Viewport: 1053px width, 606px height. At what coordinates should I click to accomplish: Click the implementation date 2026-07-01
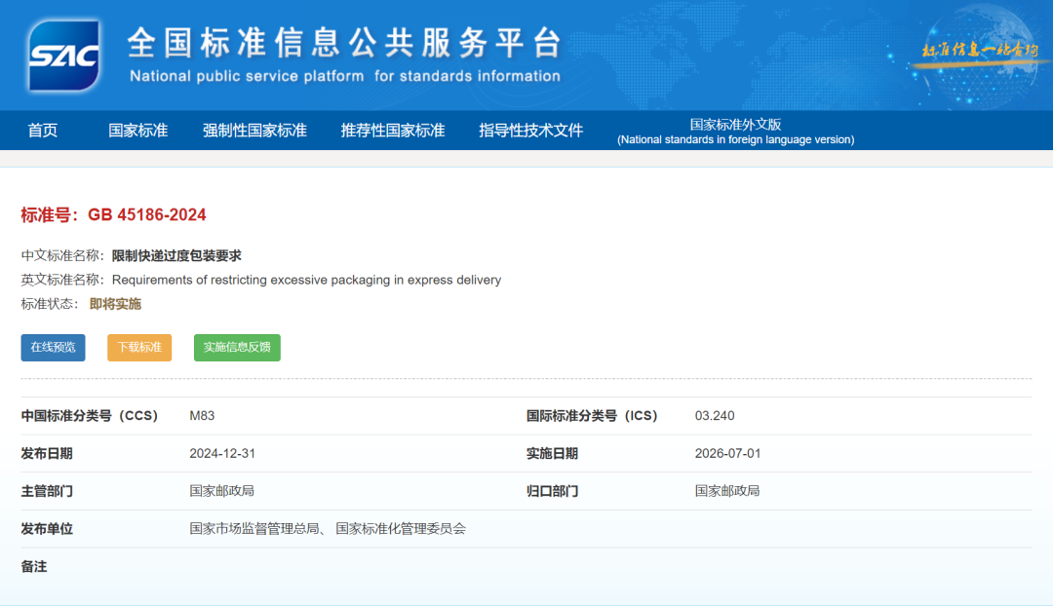728,454
